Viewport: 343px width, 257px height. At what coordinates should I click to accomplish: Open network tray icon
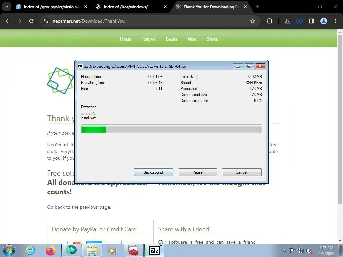301,251
